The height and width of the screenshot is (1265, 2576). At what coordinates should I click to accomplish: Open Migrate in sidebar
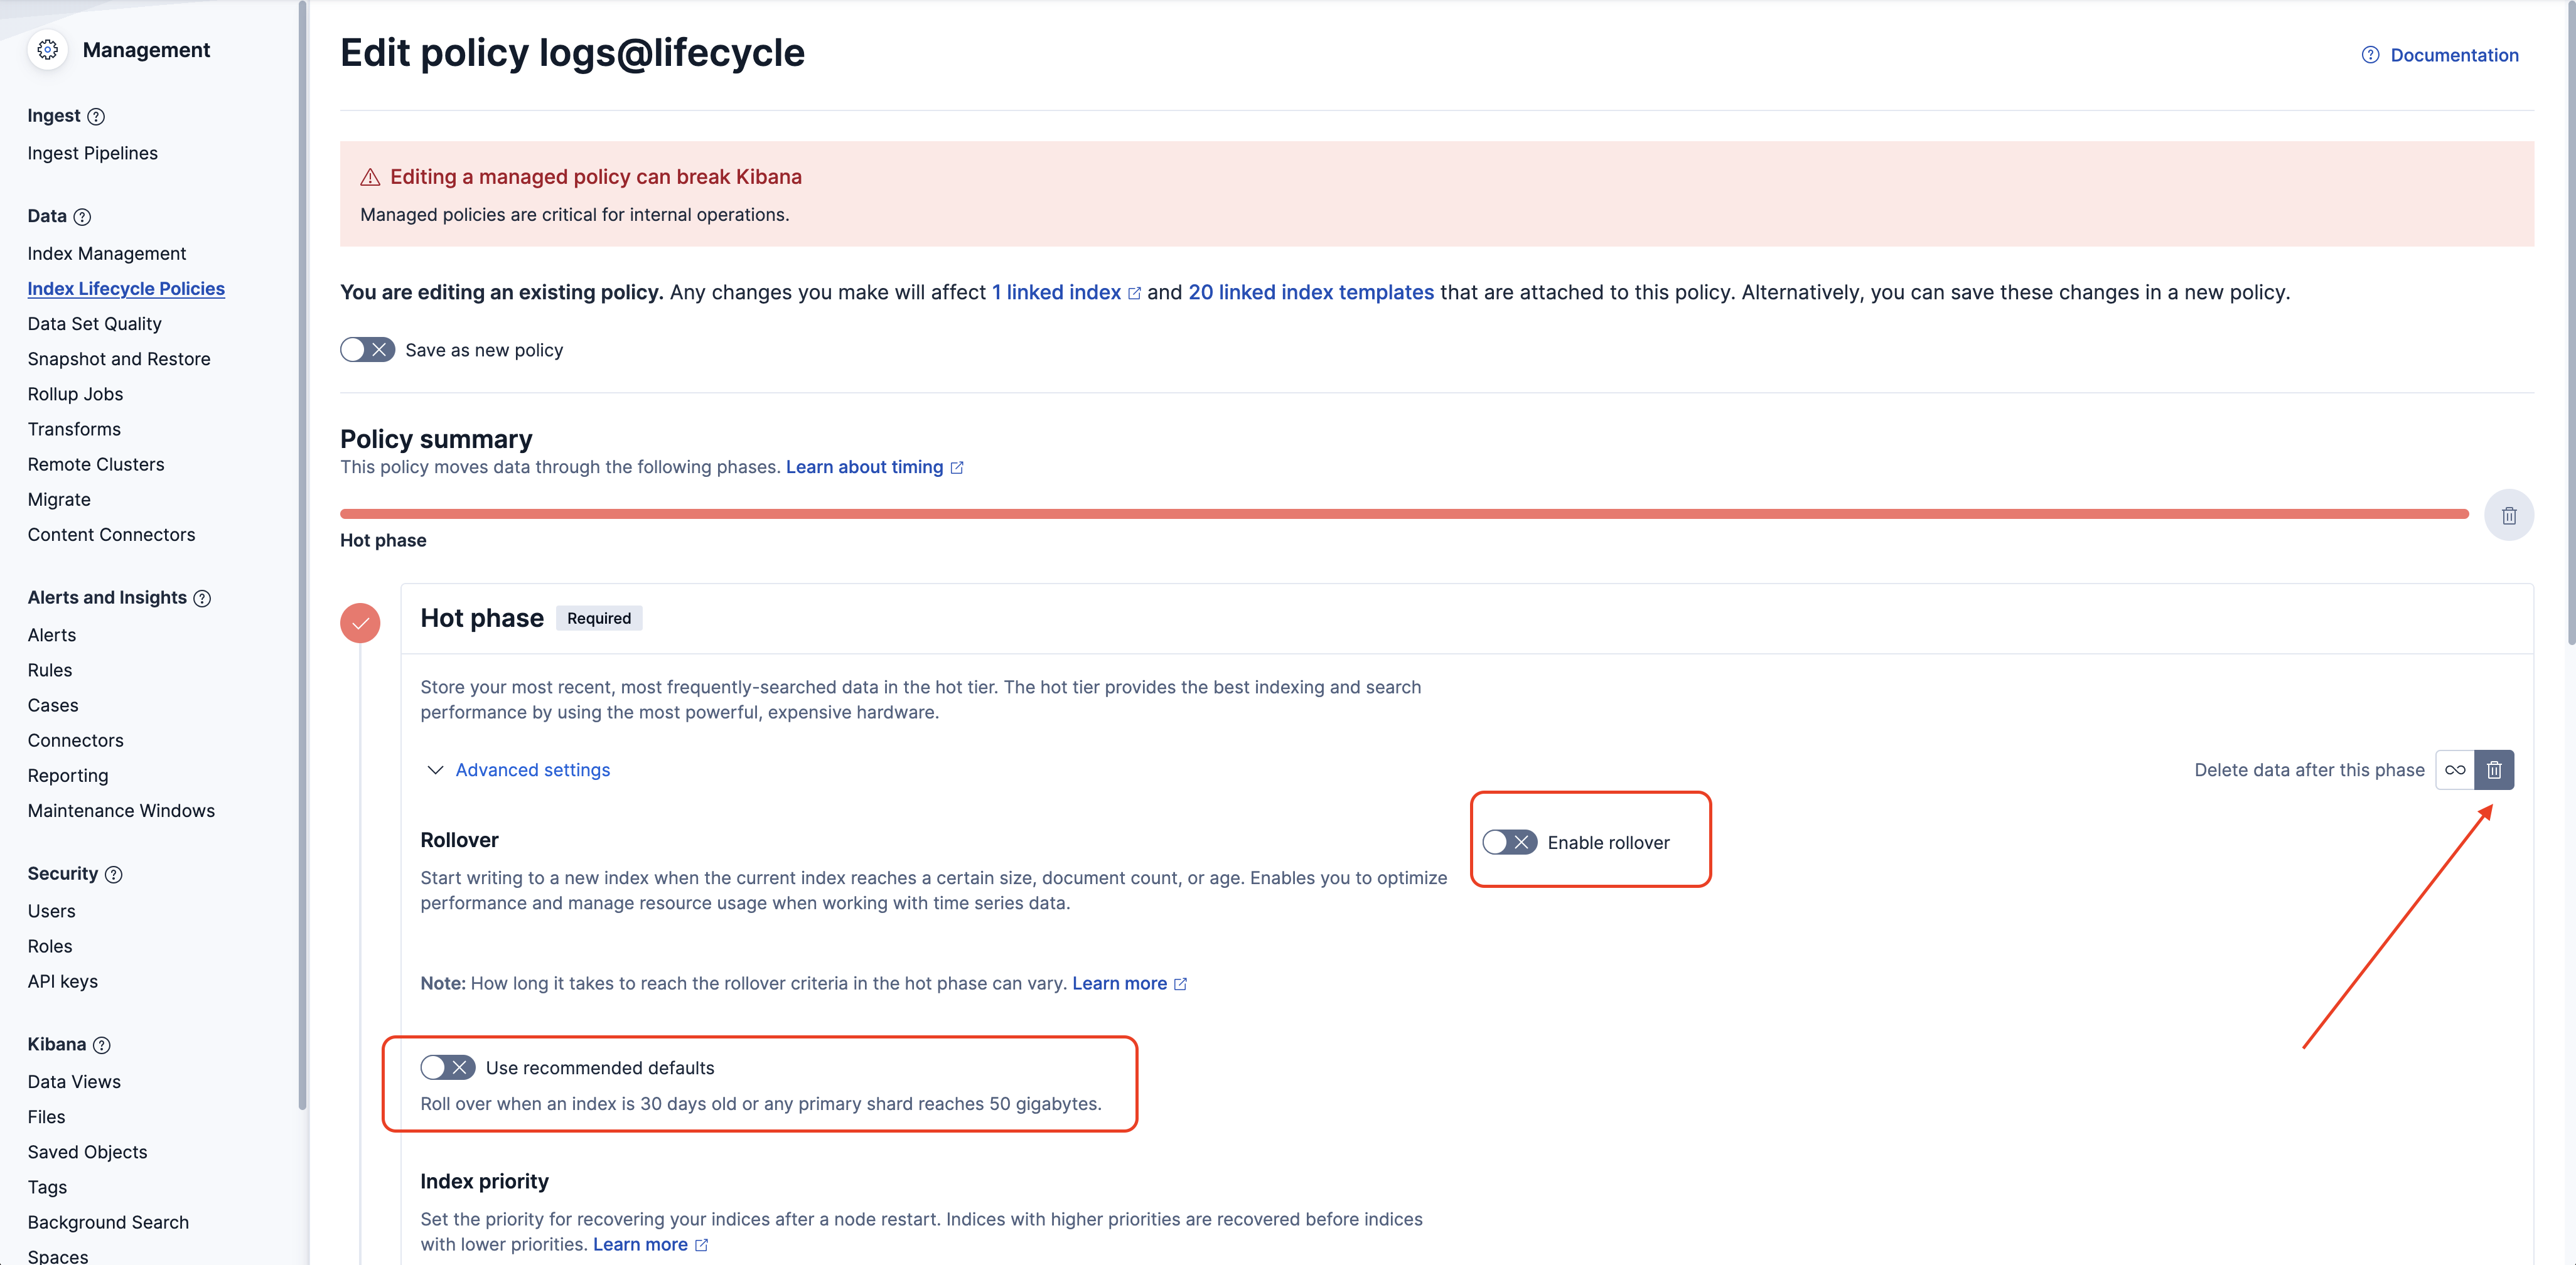click(x=59, y=499)
